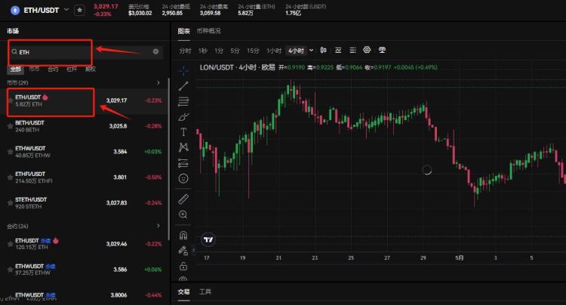Click the 5月 date label on time axis
Screen dimensions: 566x305
(459, 257)
